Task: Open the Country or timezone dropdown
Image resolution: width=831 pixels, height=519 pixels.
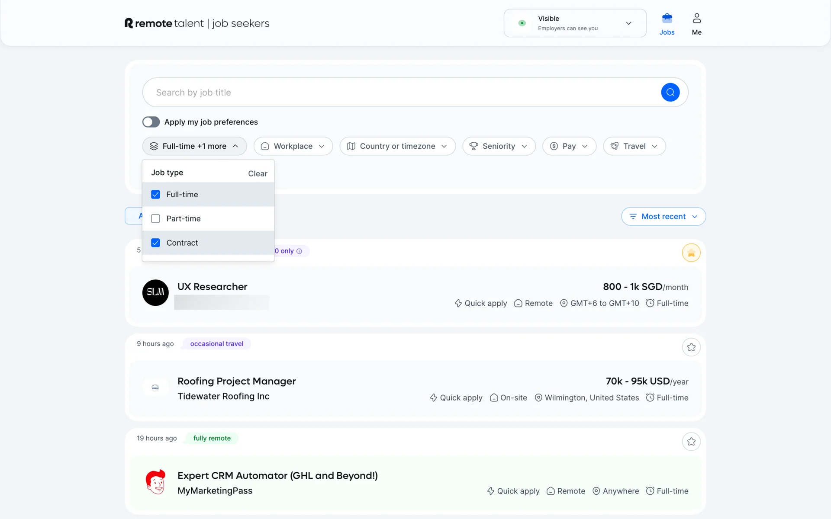Action: 397,146
